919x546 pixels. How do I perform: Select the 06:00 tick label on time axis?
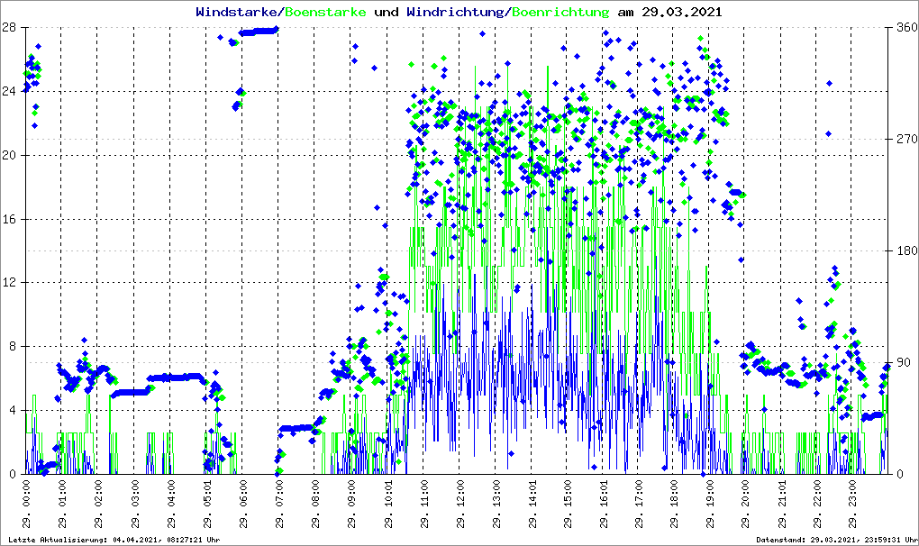[x=244, y=505]
